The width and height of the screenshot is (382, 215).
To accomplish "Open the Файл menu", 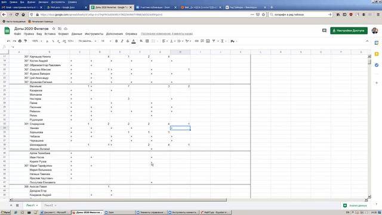I will [x=17, y=34].
